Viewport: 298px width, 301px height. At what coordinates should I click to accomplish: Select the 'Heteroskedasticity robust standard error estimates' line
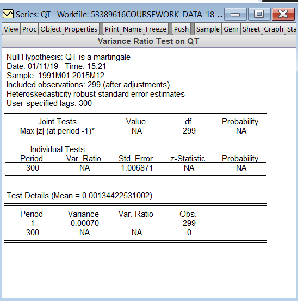click(96, 94)
